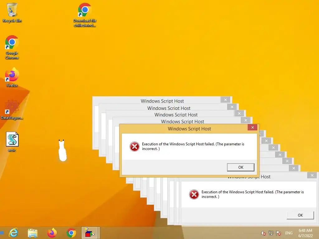
Task: Click OK in the front Script Host dialog
Action: tap(241, 167)
